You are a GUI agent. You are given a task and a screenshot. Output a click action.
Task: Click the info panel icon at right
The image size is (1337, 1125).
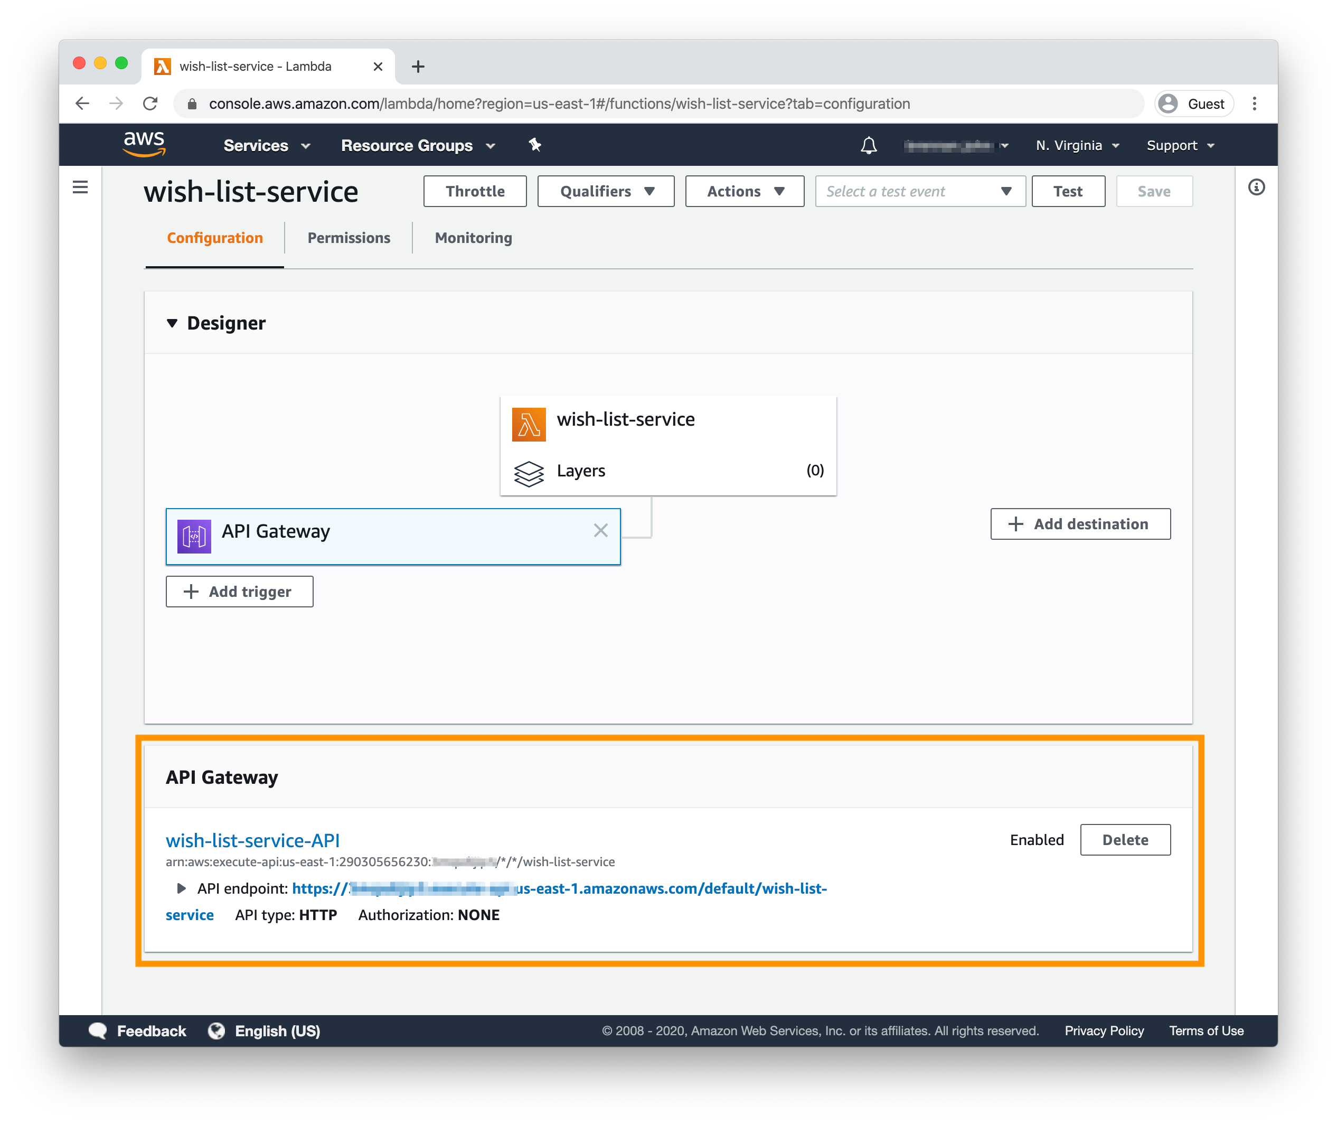[1256, 187]
